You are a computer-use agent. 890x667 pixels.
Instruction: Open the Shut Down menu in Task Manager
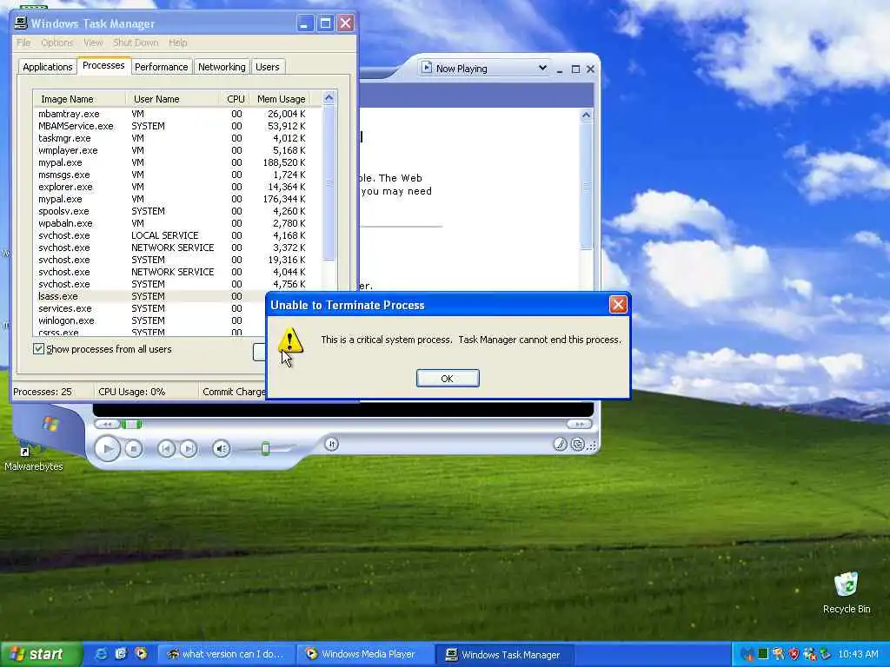135,43
